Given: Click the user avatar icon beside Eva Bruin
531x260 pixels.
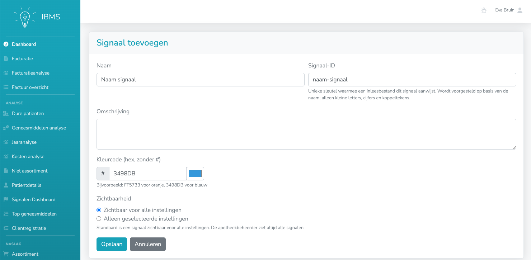Looking at the screenshot, I should (x=520, y=10).
